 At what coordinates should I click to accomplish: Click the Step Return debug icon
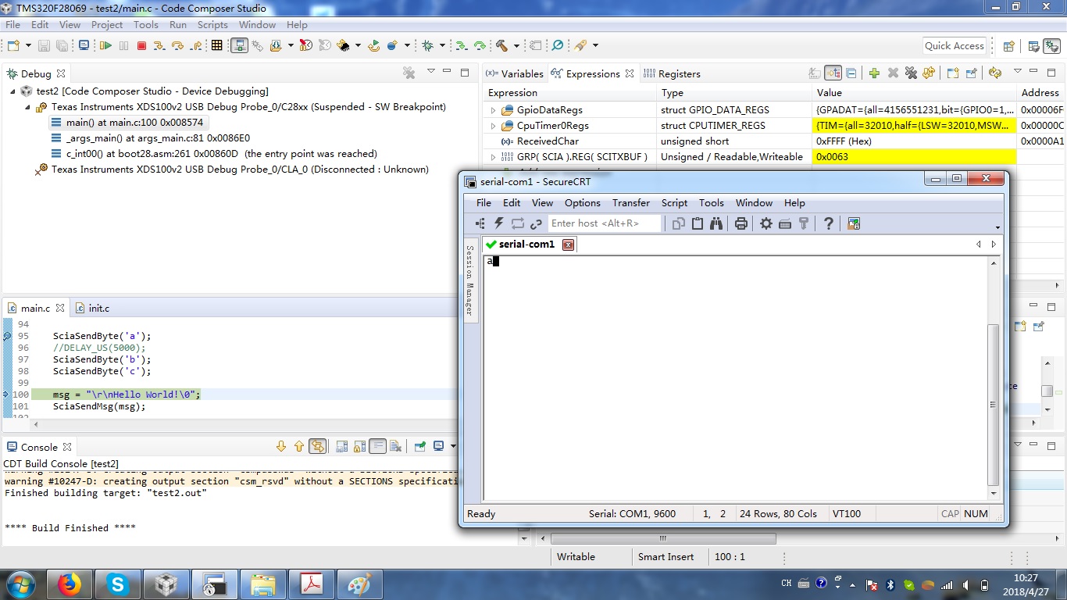(197, 45)
